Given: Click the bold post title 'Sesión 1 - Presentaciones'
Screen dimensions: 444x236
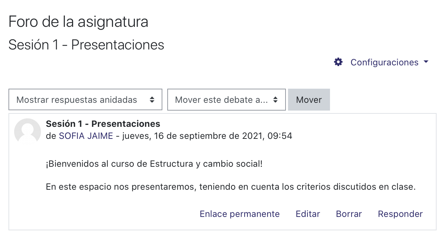Looking at the screenshot, I should (103, 124).
